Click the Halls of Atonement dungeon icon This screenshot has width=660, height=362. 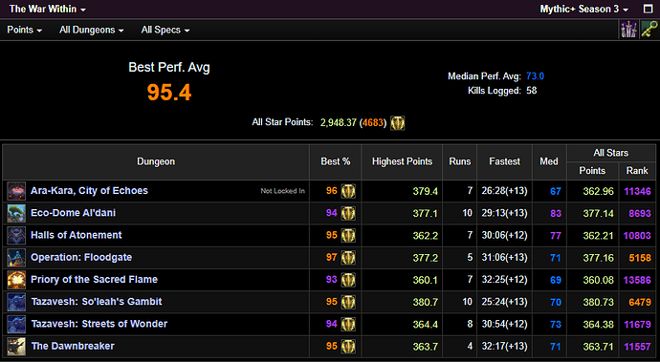tap(16, 236)
